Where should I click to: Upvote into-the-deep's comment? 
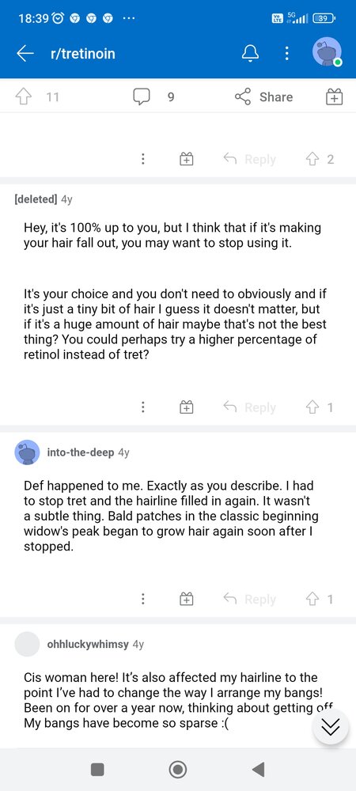[x=312, y=599]
